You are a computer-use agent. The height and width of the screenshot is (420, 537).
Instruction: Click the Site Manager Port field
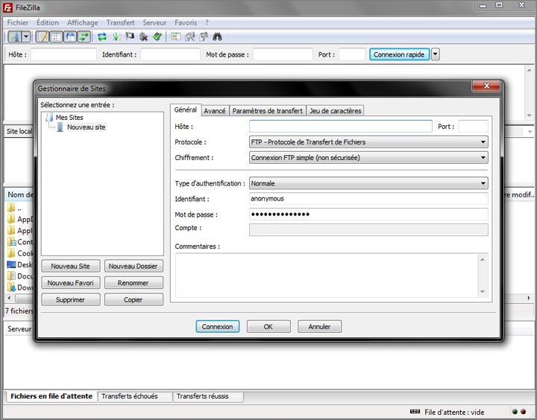tap(473, 126)
